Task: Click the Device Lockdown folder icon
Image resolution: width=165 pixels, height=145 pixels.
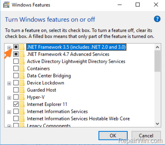Action: pos(22,83)
